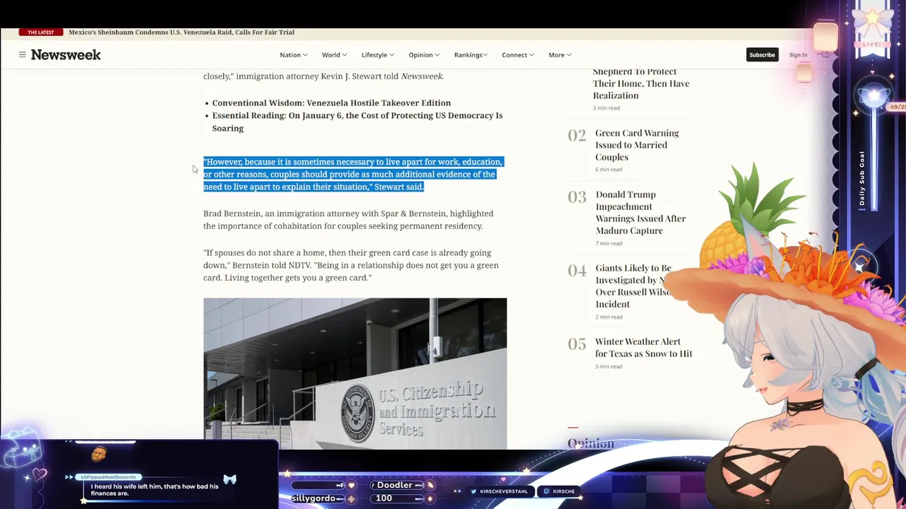Go to the Newsweek homepage logo
The width and height of the screenshot is (906, 509).
point(66,54)
